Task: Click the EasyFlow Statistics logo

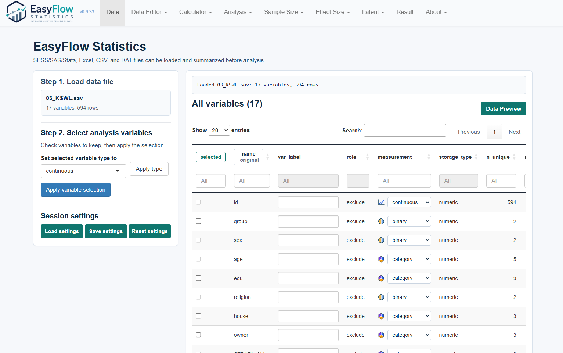Action: 40,12
